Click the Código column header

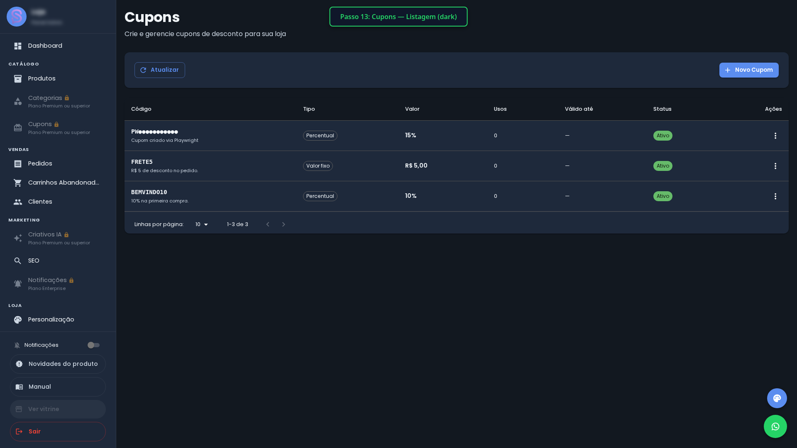141,109
